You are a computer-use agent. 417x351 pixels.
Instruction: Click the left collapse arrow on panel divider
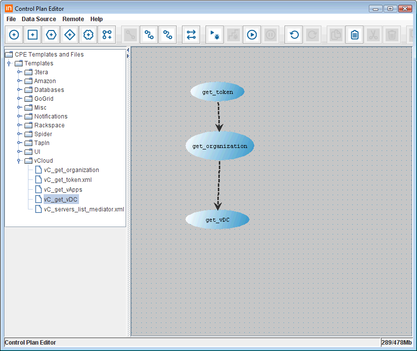[x=128, y=50]
